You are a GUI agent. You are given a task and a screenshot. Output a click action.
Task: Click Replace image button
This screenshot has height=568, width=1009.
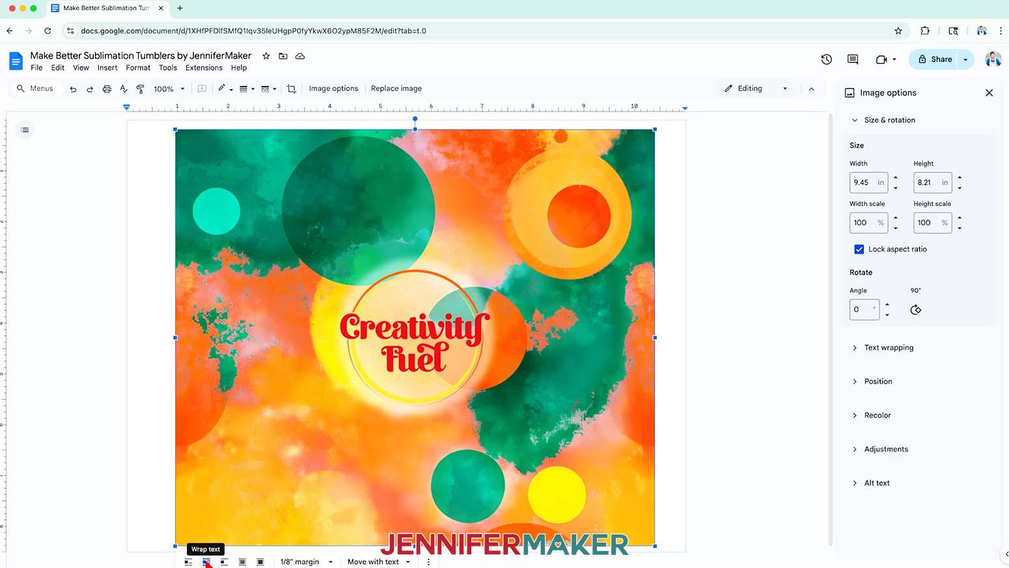(x=396, y=89)
